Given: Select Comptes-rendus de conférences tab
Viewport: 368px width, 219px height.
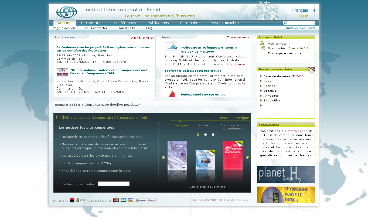Looking at the screenshot, I should click(233, 127).
